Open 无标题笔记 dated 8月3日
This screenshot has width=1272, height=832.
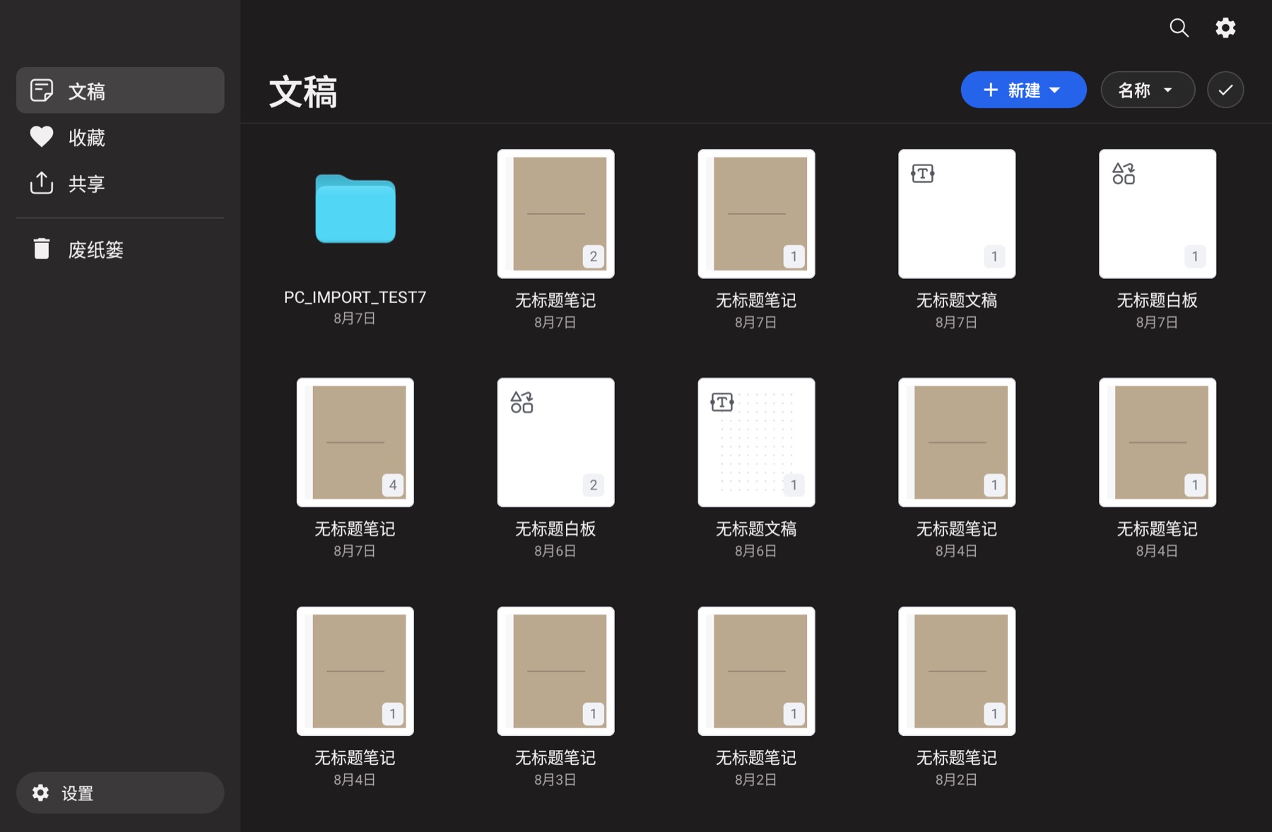click(x=555, y=671)
